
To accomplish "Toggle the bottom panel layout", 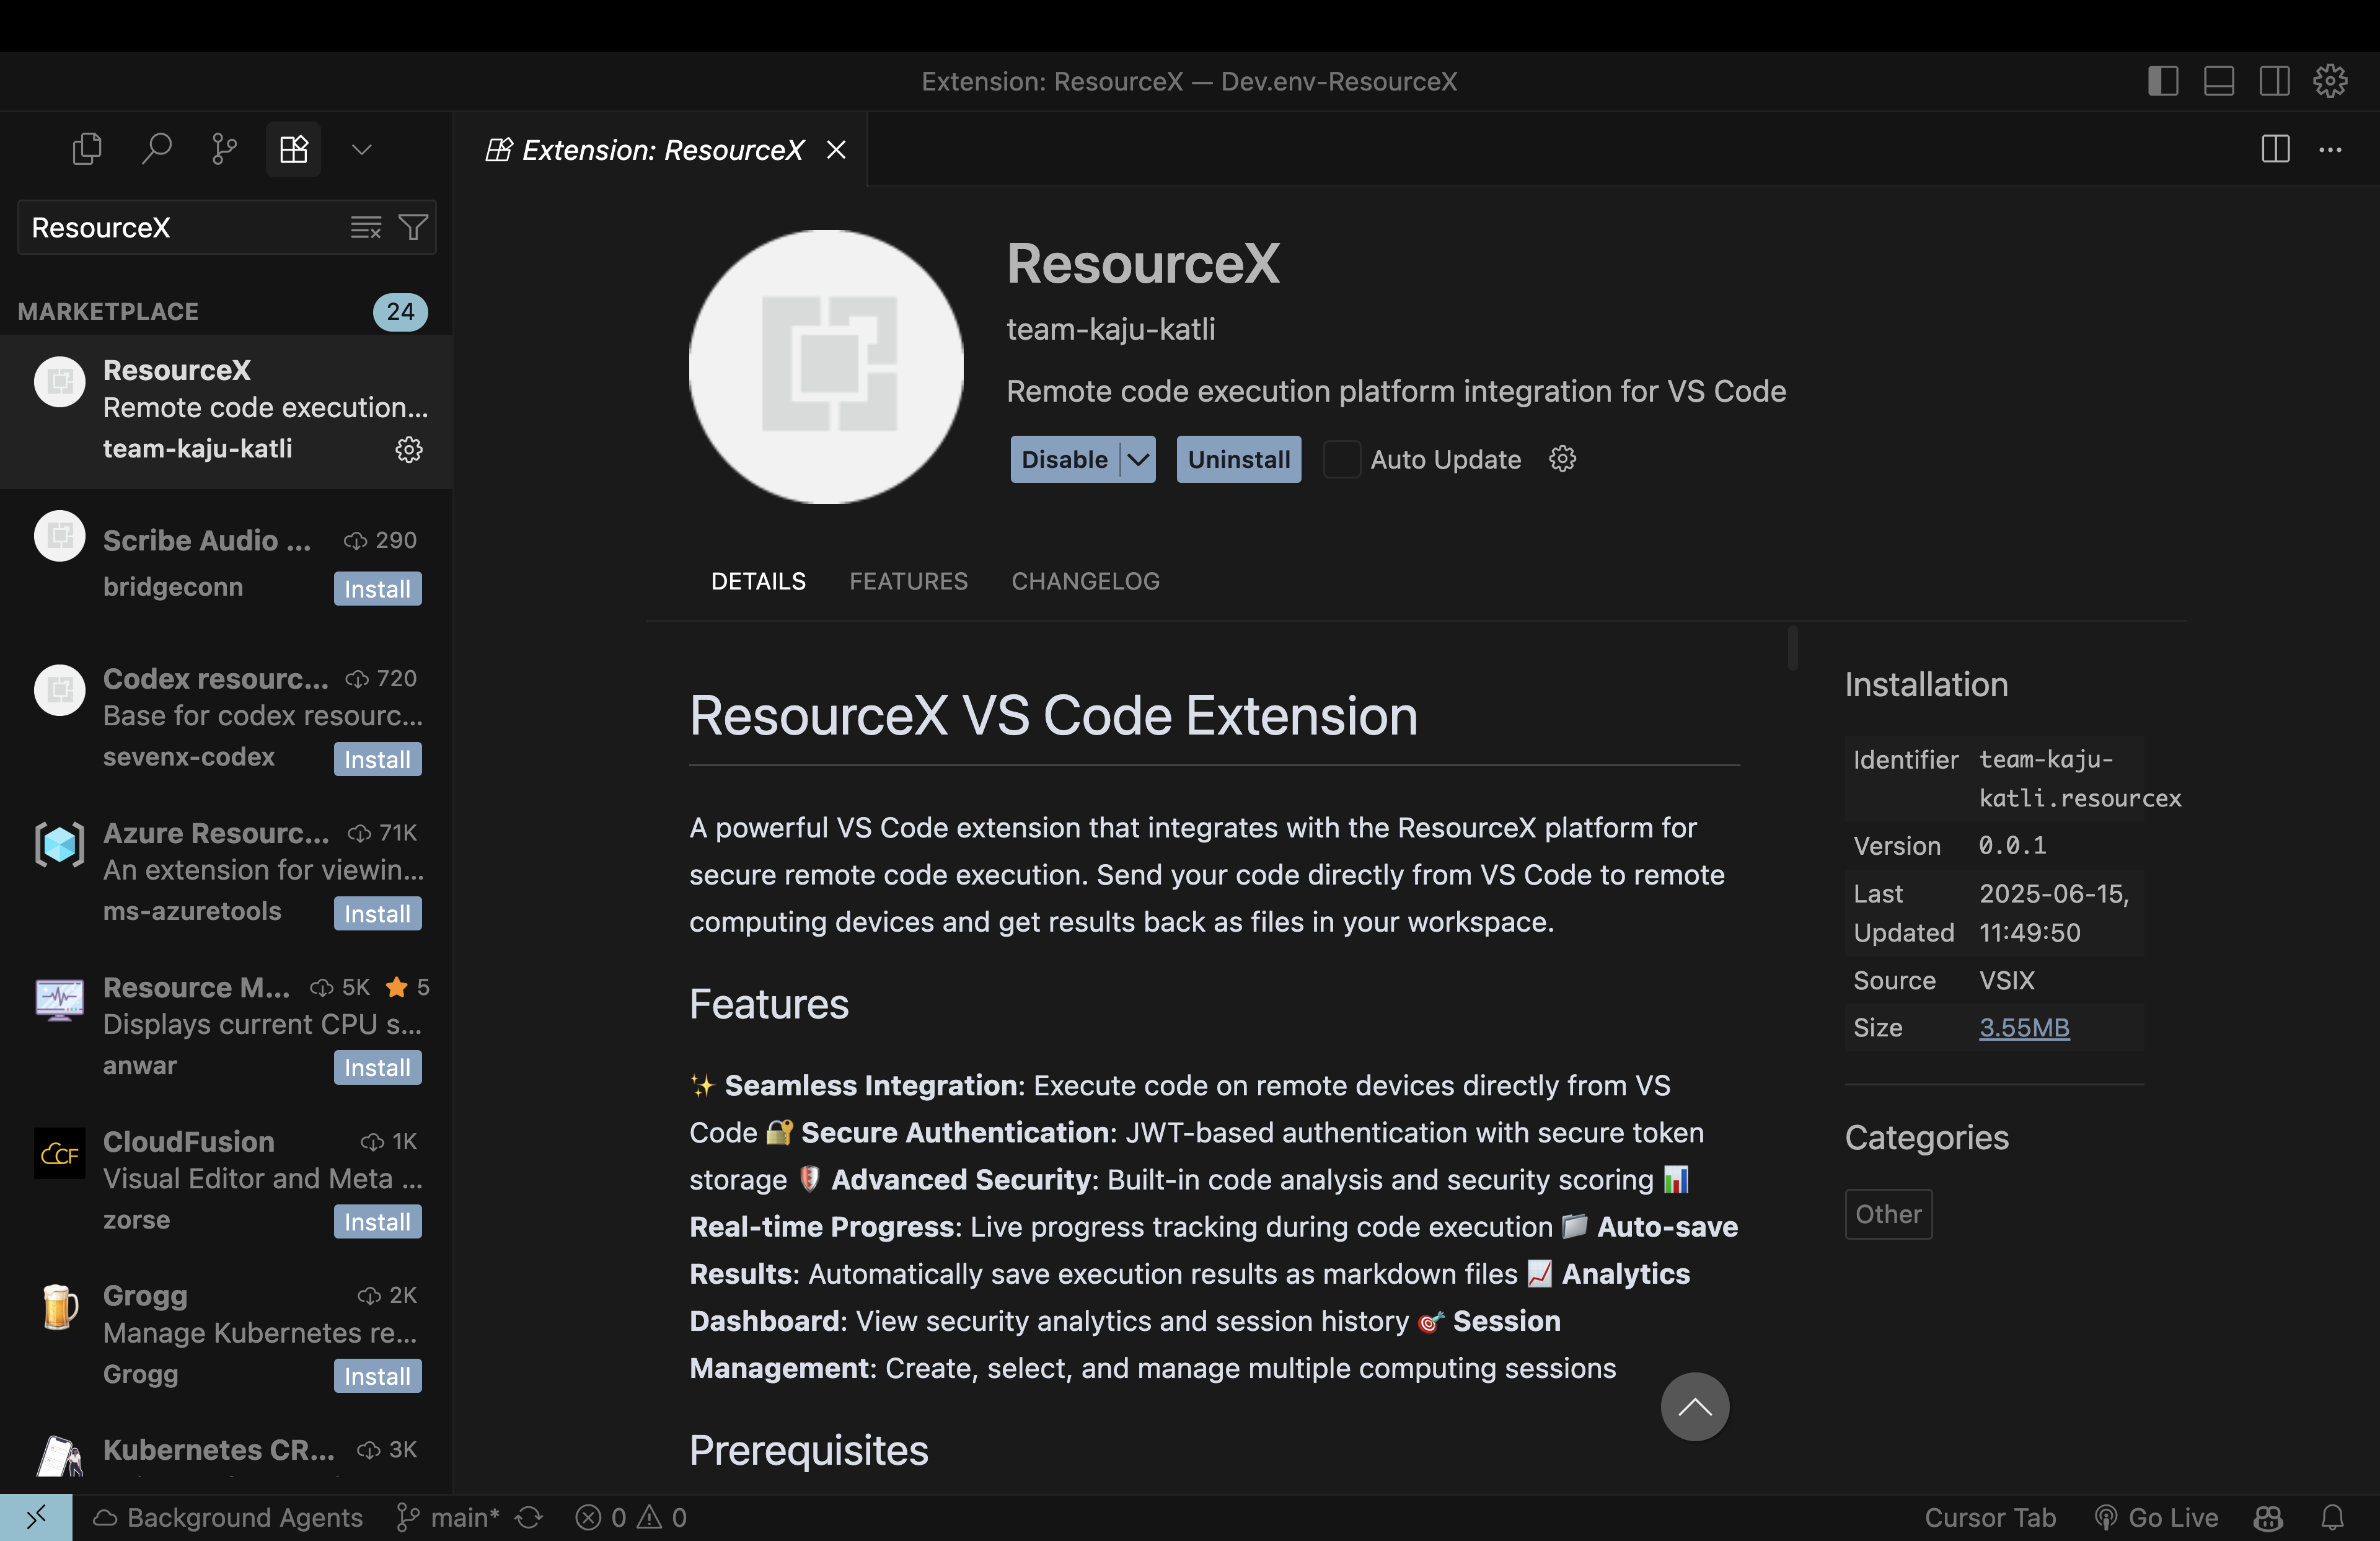I will click(2218, 81).
